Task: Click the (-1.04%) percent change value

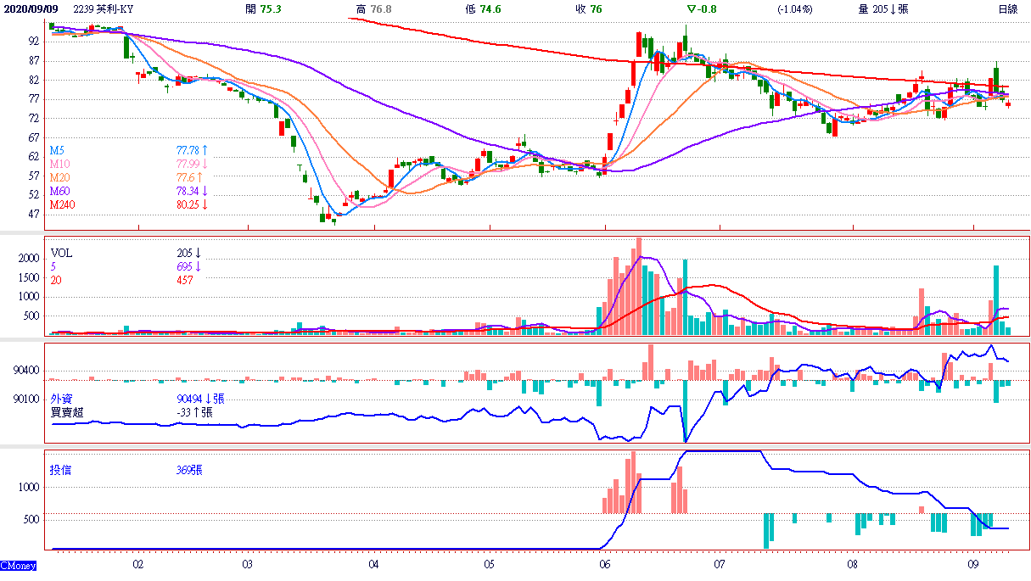Action: tap(794, 8)
